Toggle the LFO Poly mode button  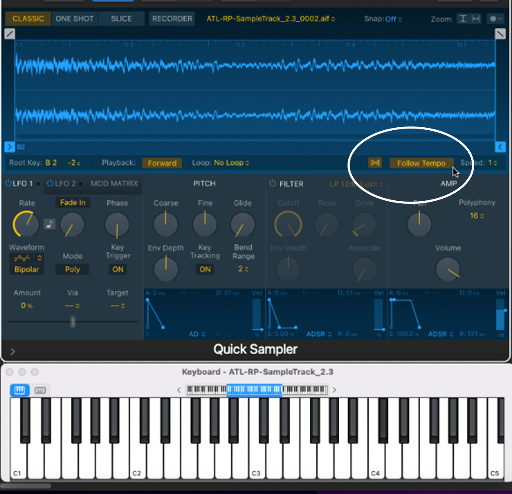pos(72,270)
